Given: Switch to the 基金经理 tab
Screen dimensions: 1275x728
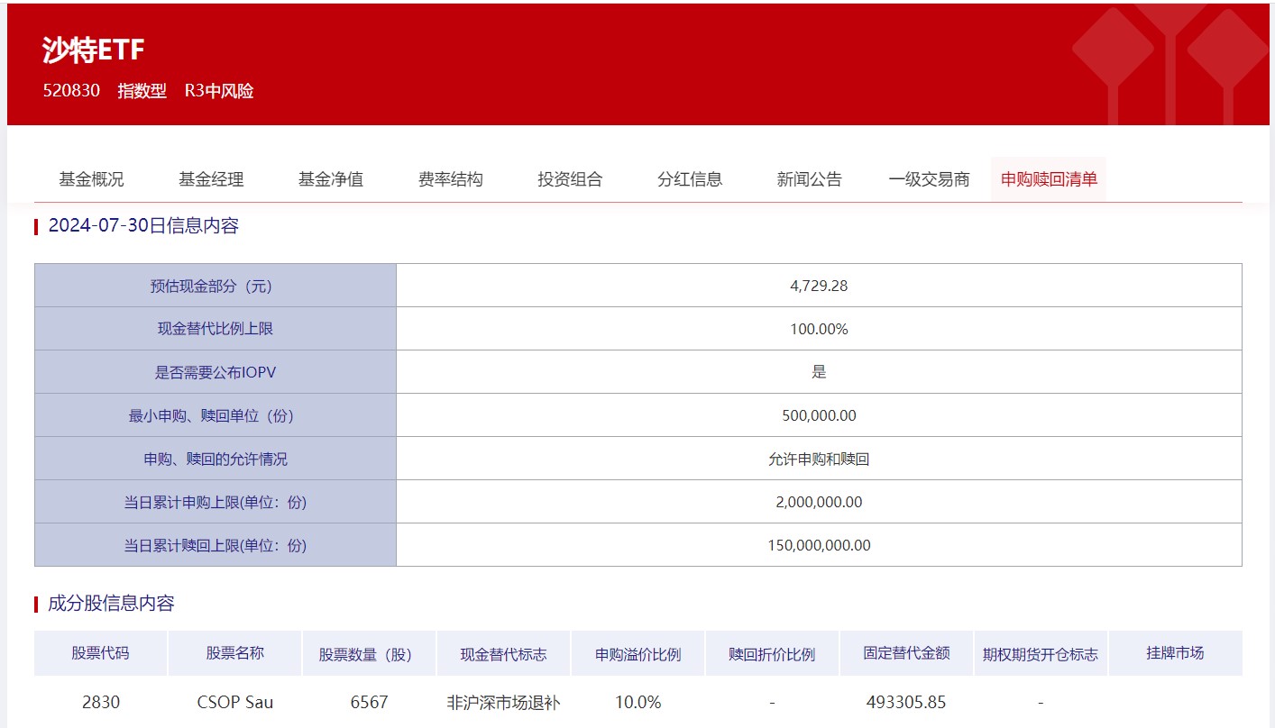Looking at the screenshot, I should (211, 179).
